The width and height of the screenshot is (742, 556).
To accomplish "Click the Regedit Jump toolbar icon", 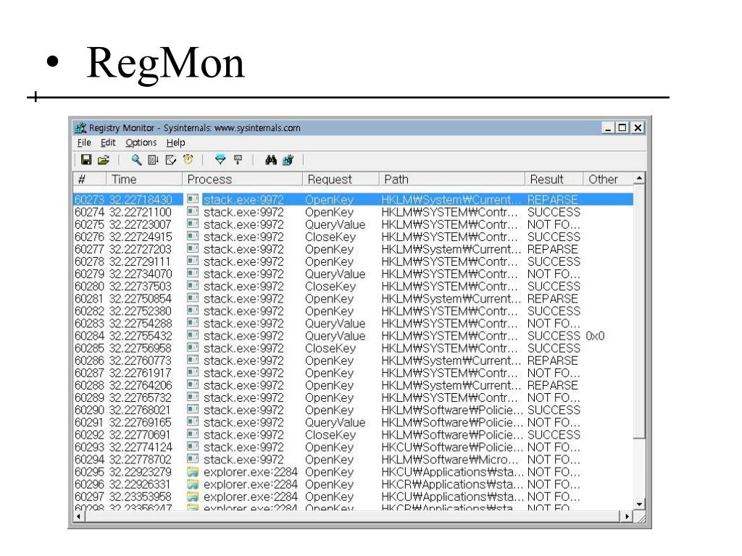I will coord(288,160).
